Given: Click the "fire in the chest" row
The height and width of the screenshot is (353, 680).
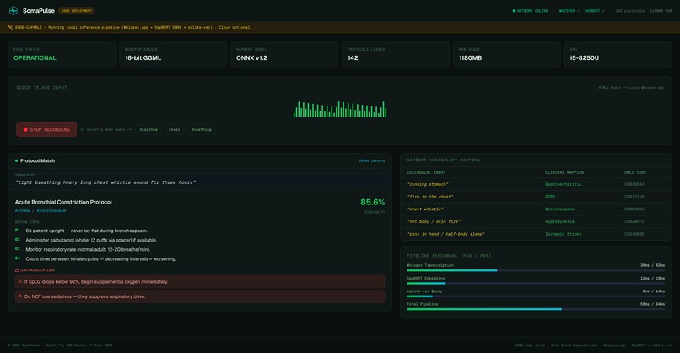Looking at the screenshot, I should click(x=536, y=197).
